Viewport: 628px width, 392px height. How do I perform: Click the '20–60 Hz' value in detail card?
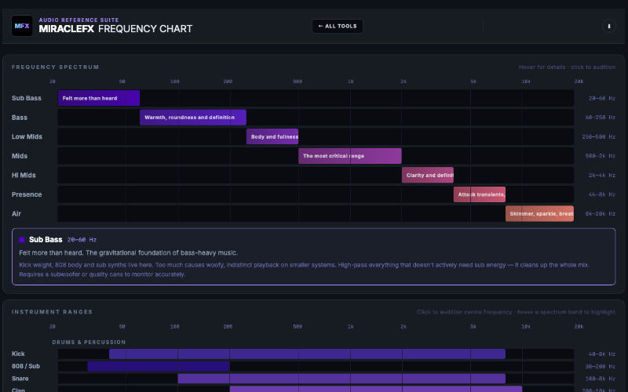click(82, 240)
